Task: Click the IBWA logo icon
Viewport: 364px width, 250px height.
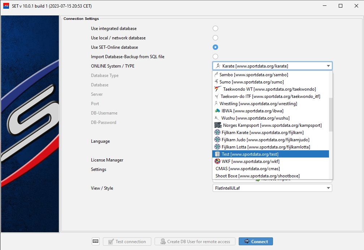Action: coord(217,111)
